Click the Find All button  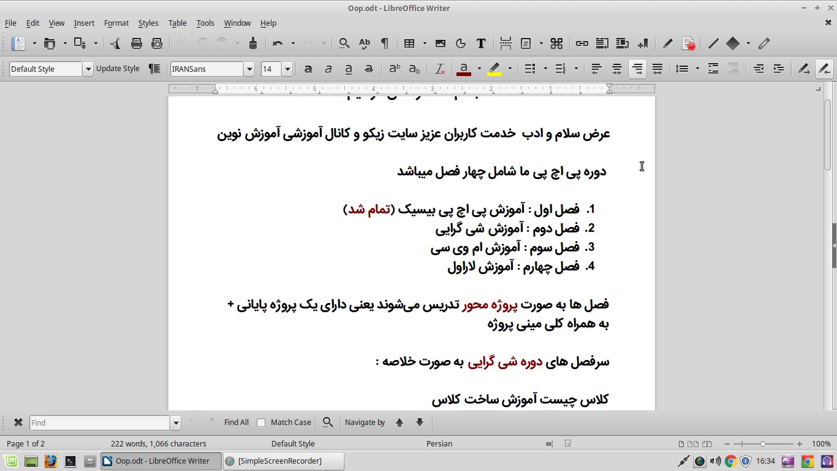(x=236, y=423)
